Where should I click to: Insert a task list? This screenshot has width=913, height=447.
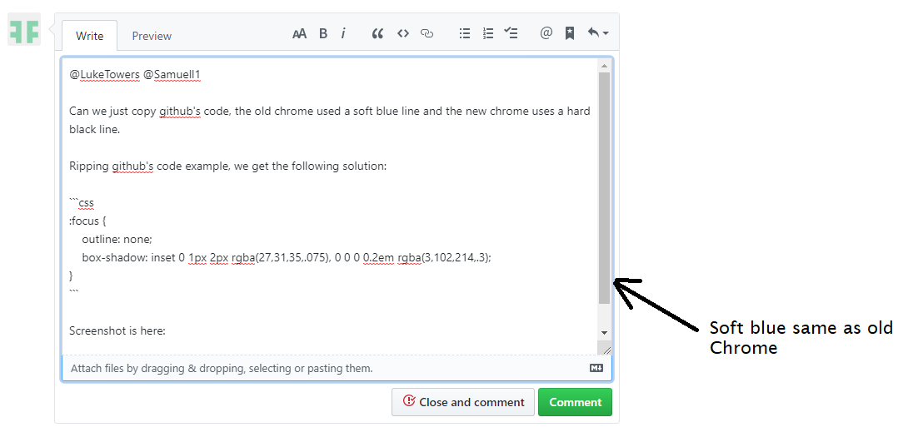pyautogui.click(x=511, y=34)
